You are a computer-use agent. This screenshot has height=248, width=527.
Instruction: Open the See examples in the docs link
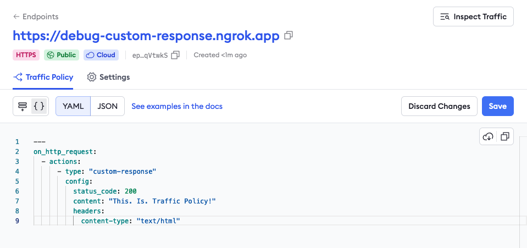(177, 106)
